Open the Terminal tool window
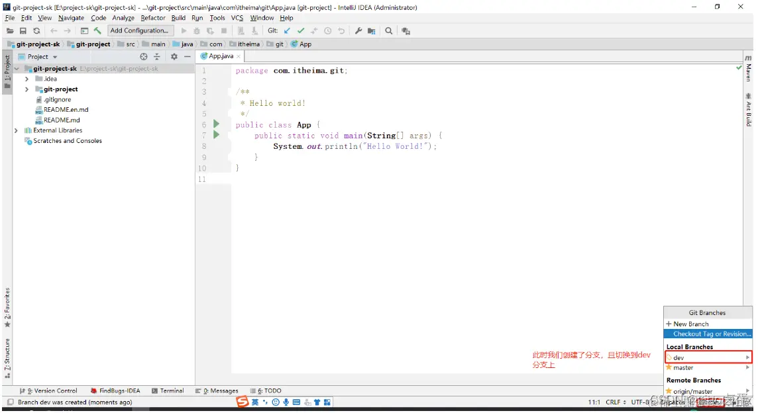Viewport: 758px width, 413px height. tap(168, 390)
